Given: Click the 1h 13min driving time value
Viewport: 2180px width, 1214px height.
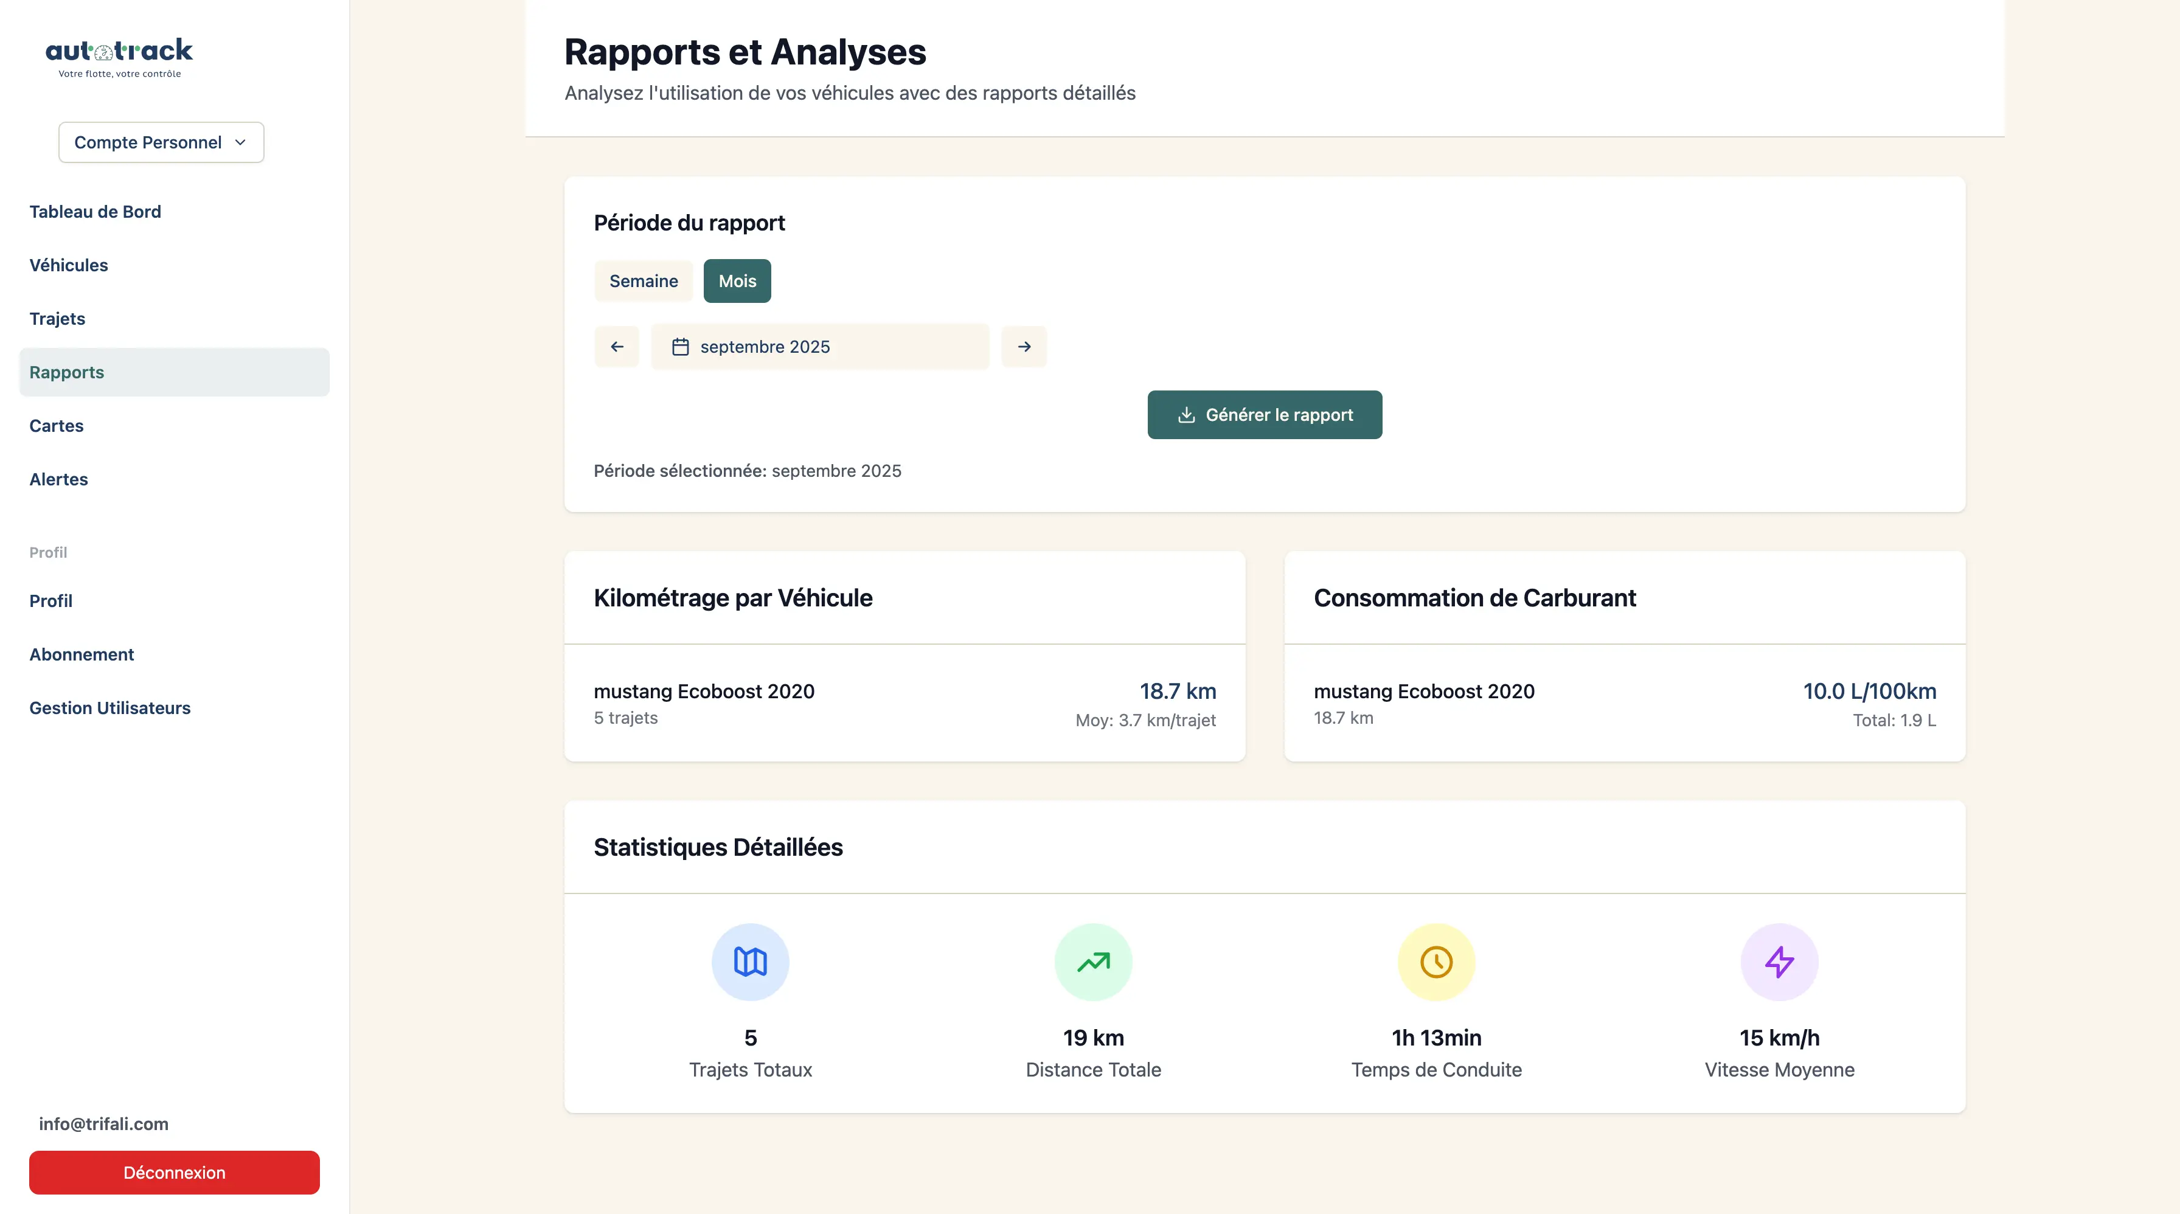Looking at the screenshot, I should pos(1436,1038).
